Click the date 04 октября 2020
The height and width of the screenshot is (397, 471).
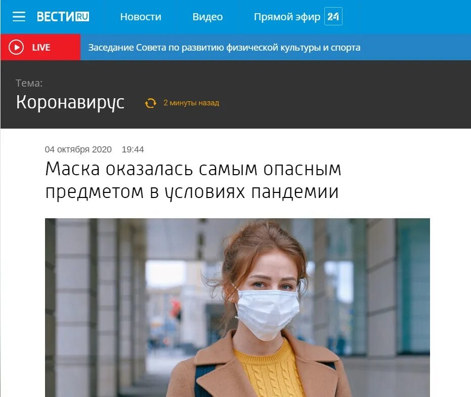(x=78, y=149)
